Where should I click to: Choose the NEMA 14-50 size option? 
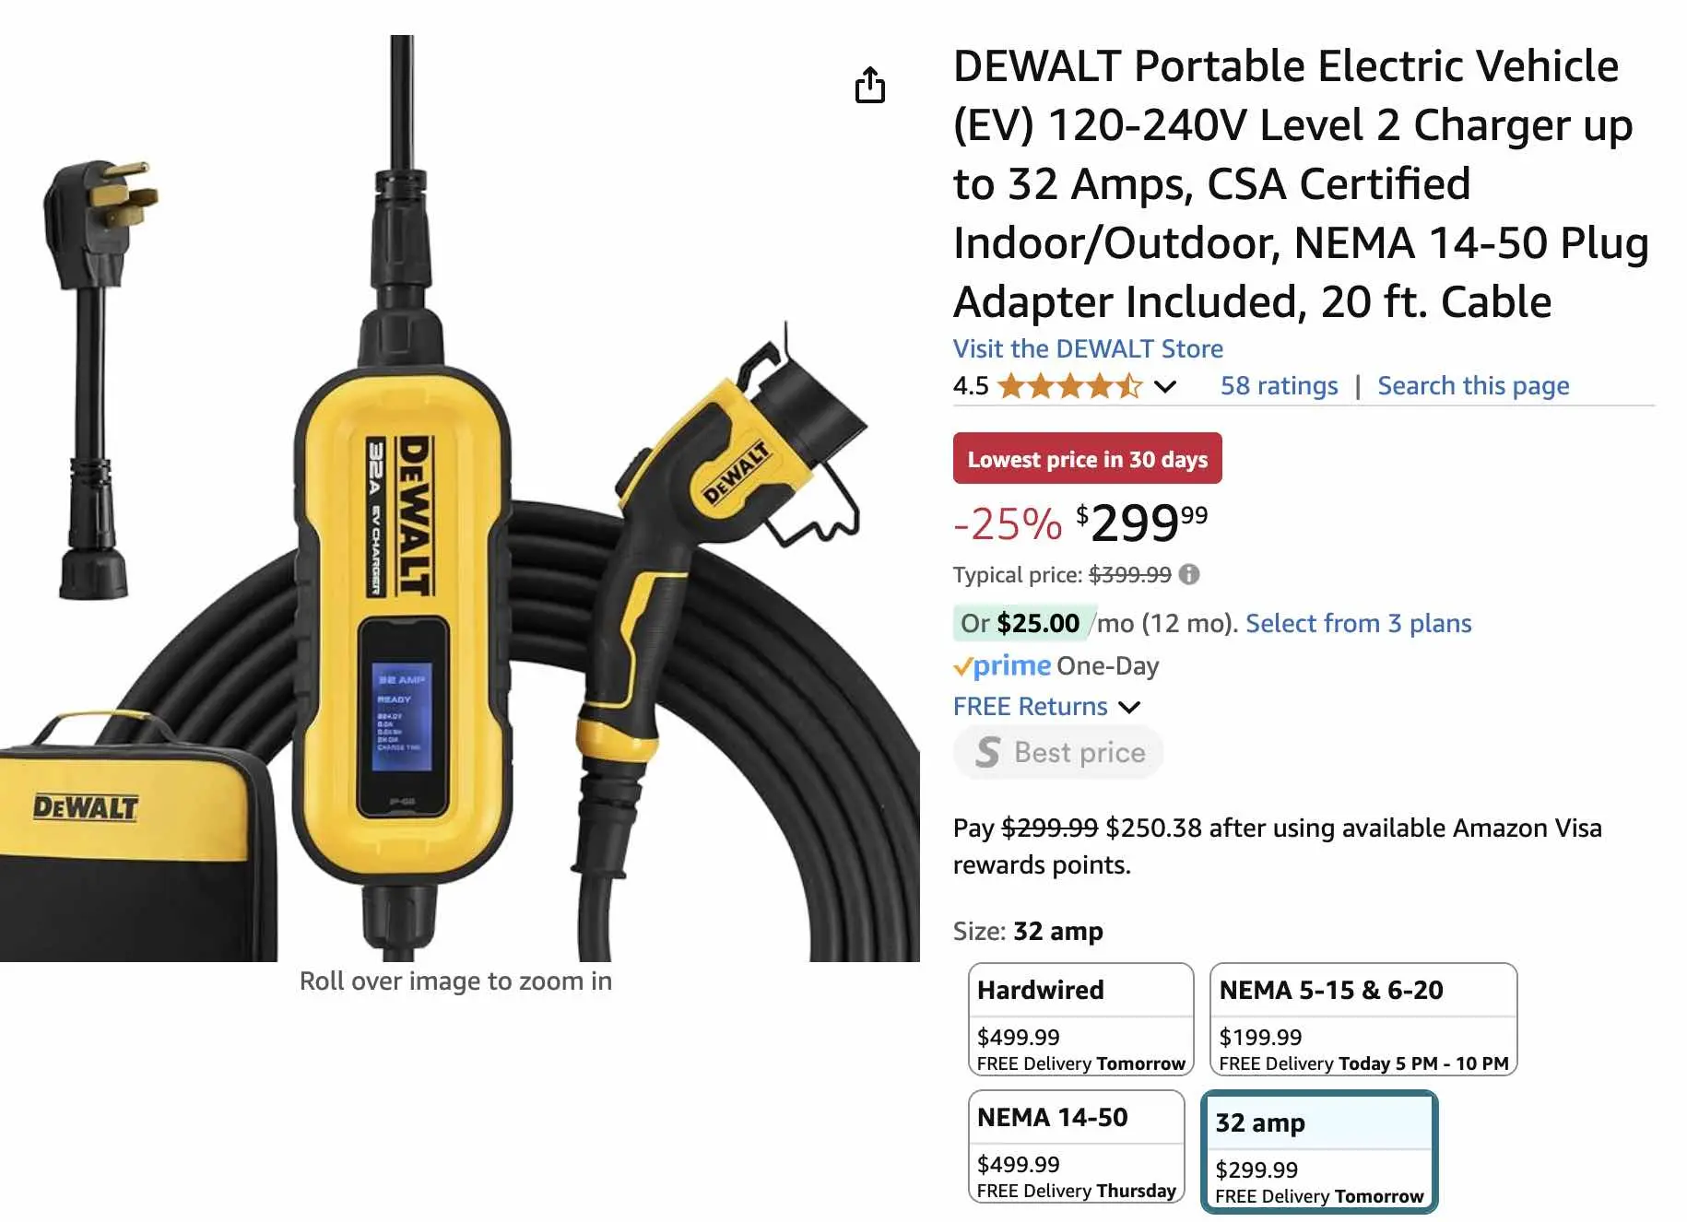pyautogui.click(x=1076, y=1146)
